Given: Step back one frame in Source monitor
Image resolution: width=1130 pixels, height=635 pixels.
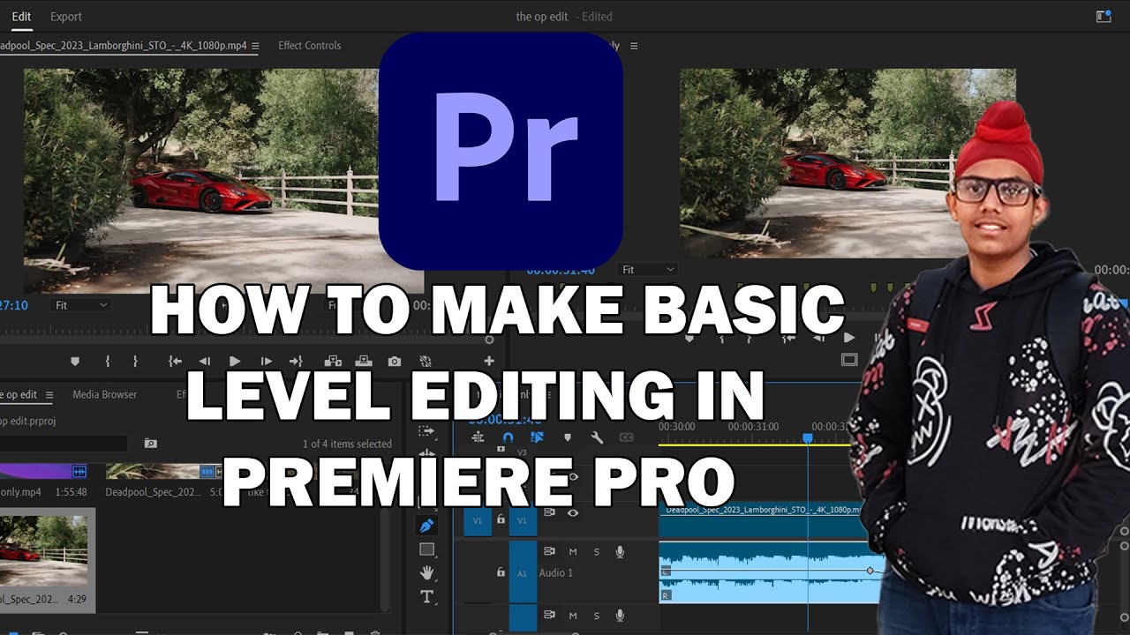Looking at the screenshot, I should pos(205,361).
